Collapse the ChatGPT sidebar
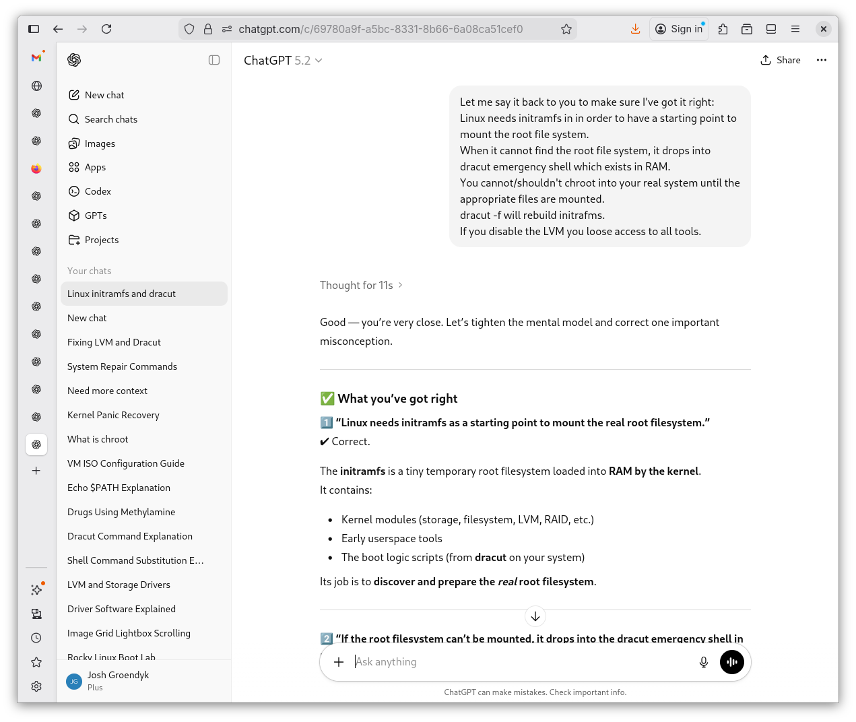 tap(214, 60)
